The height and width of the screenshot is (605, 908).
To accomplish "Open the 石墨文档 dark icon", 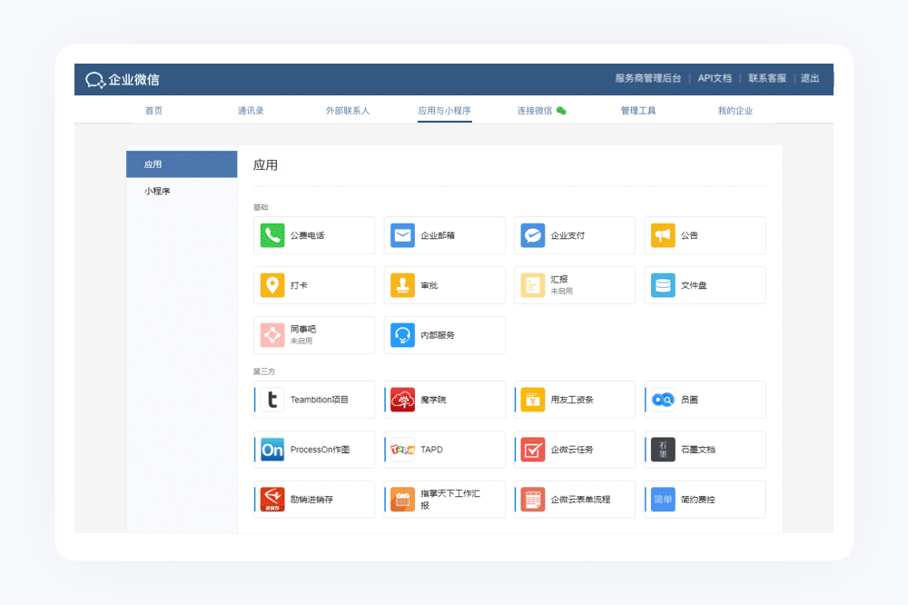I will [x=663, y=449].
